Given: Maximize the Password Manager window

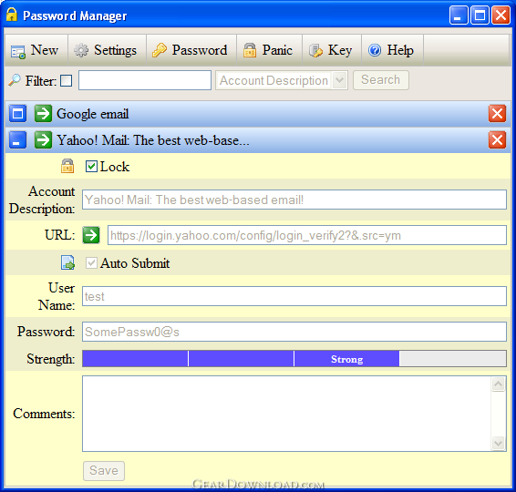Looking at the screenshot, I should [x=480, y=15].
